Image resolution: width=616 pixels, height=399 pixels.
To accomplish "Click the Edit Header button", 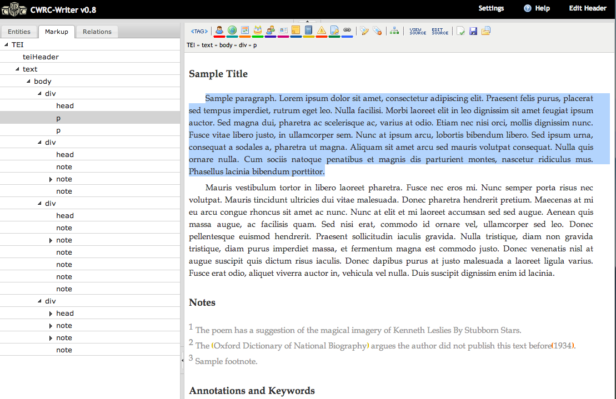I will 588,8.
